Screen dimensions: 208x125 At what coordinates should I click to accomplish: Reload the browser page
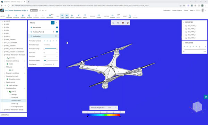tap(8, 6)
